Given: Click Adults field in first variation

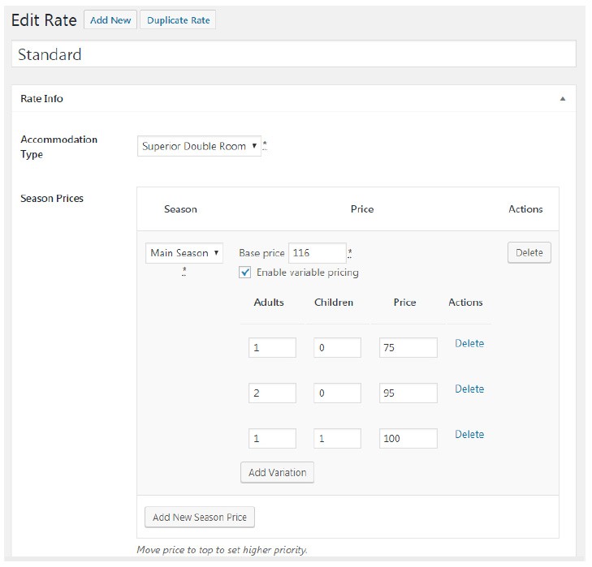Looking at the screenshot, I should click(272, 348).
